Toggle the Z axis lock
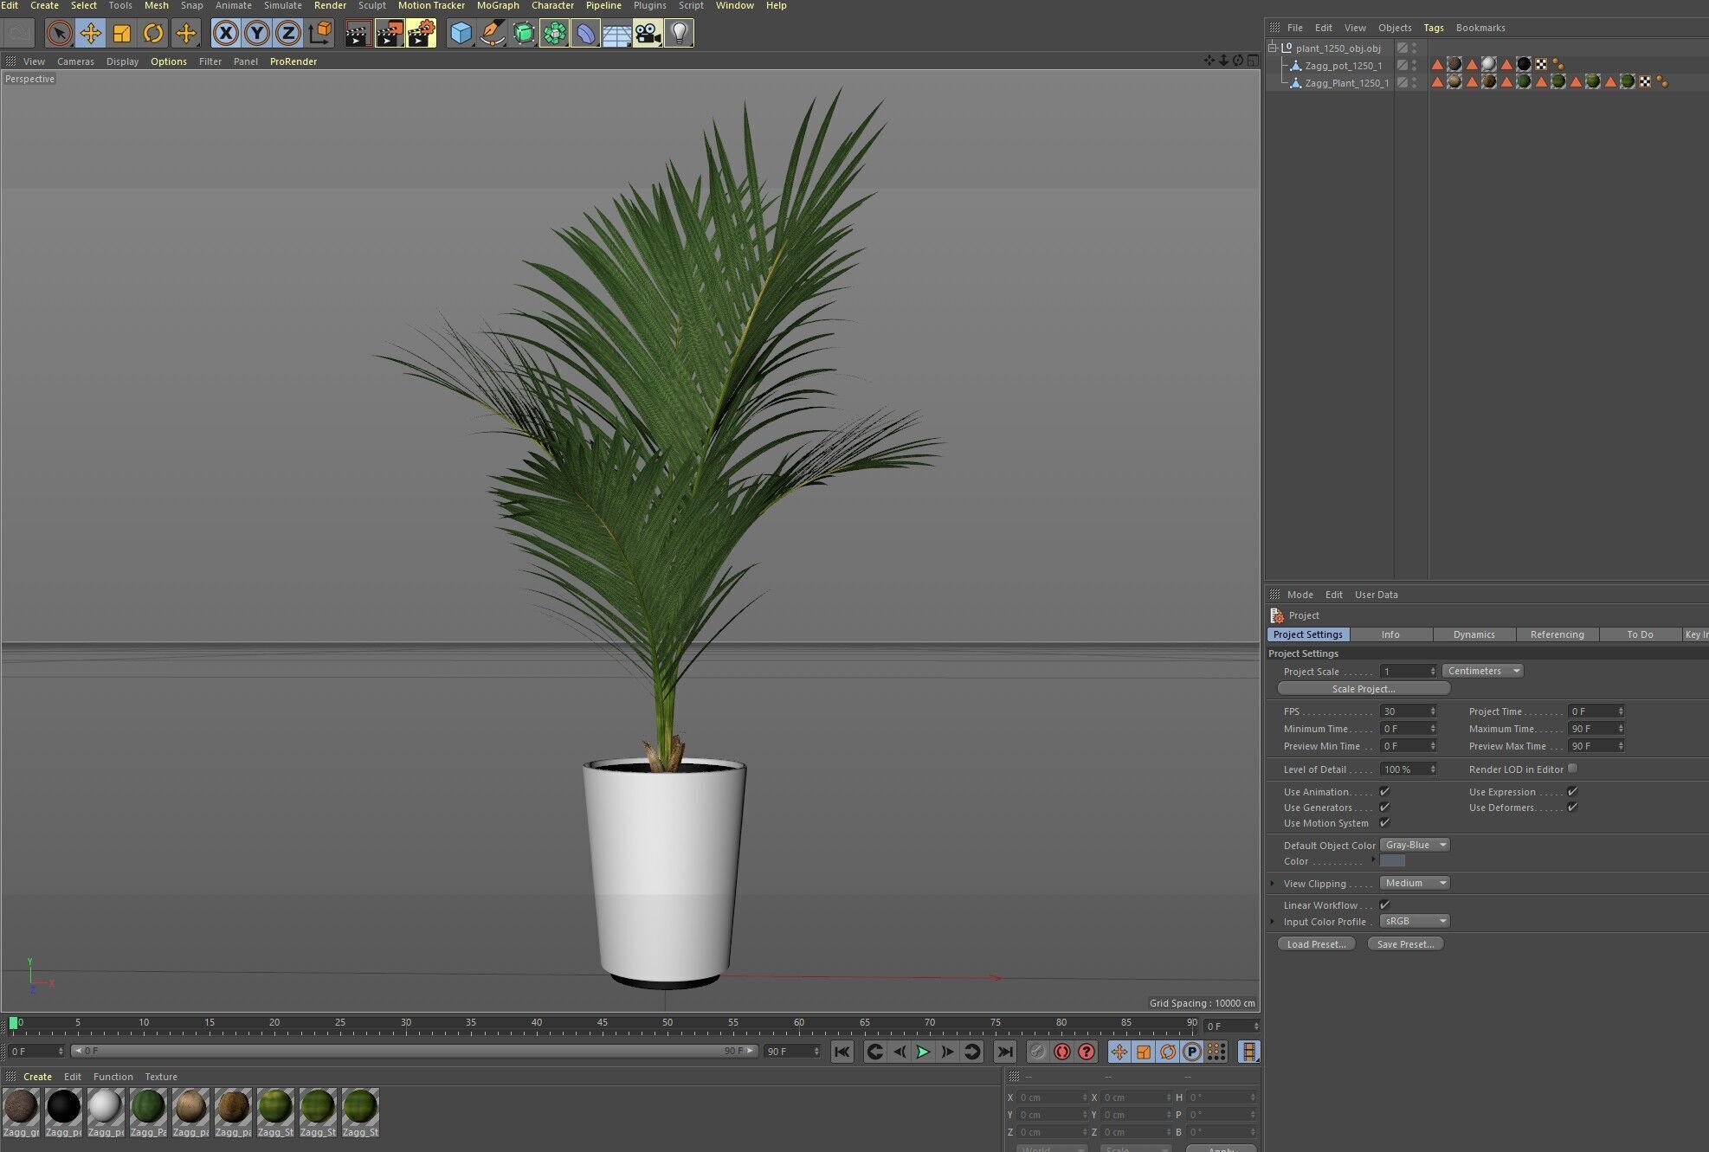 pos(287,34)
